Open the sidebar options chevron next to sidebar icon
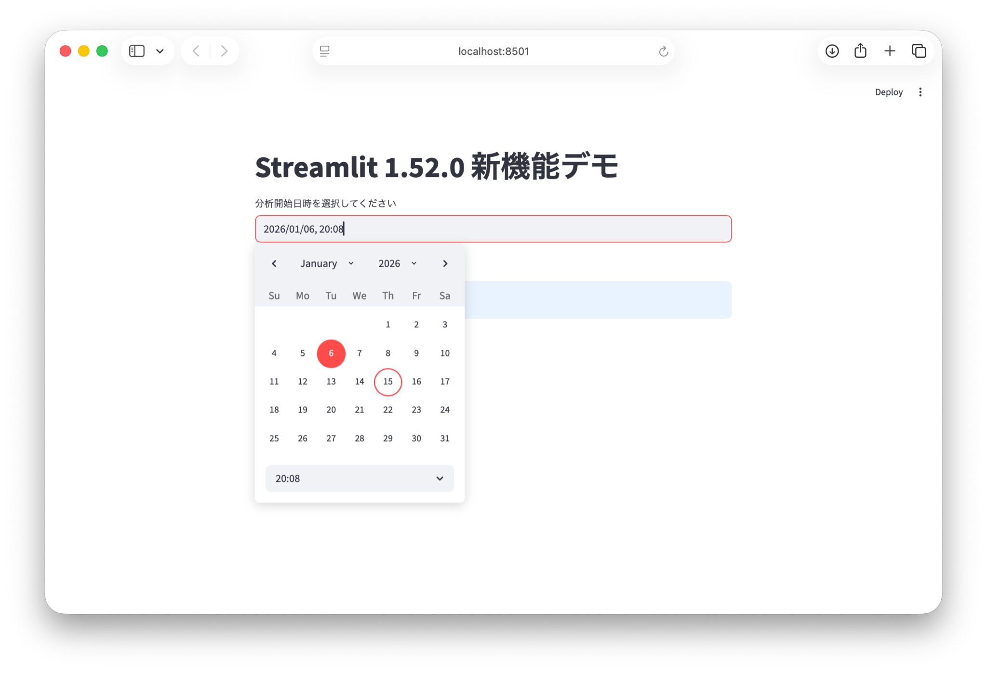The width and height of the screenshot is (987, 673). point(160,51)
